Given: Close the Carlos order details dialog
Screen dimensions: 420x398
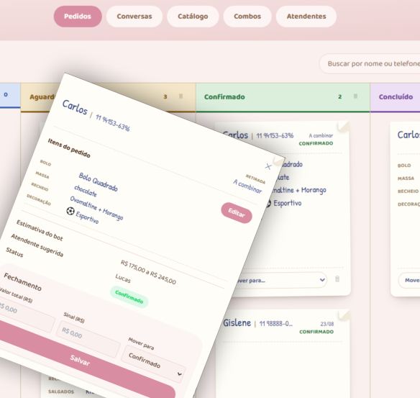Looking at the screenshot, I should pyautogui.click(x=268, y=166).
